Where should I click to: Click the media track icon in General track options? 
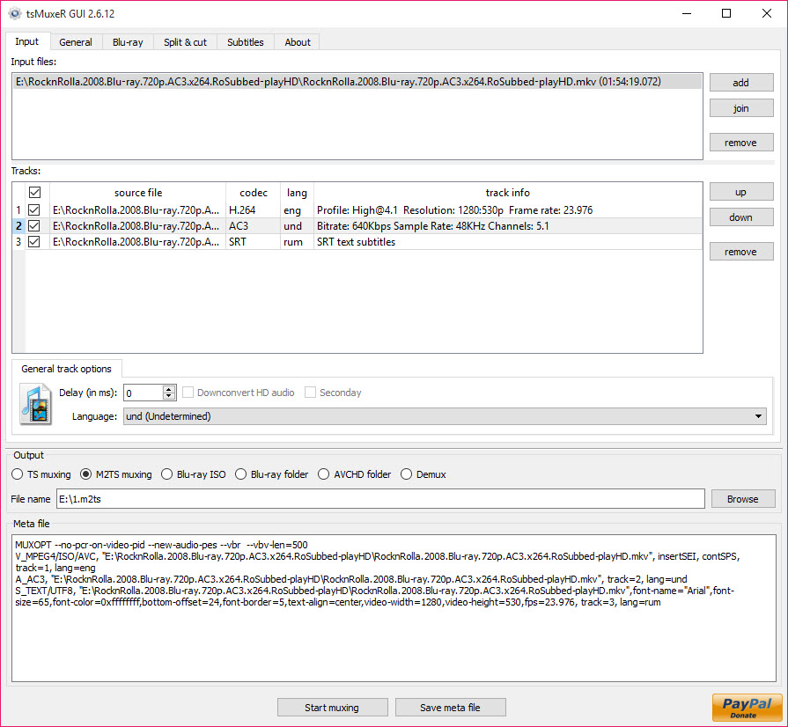coord(36,404)
